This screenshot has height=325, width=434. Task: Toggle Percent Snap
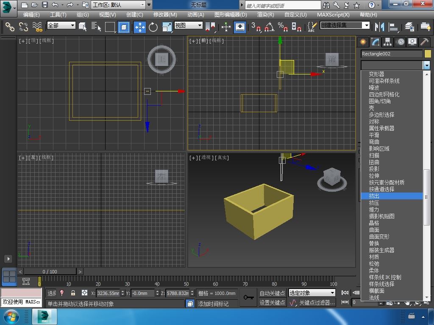click(x=283, y=27)
